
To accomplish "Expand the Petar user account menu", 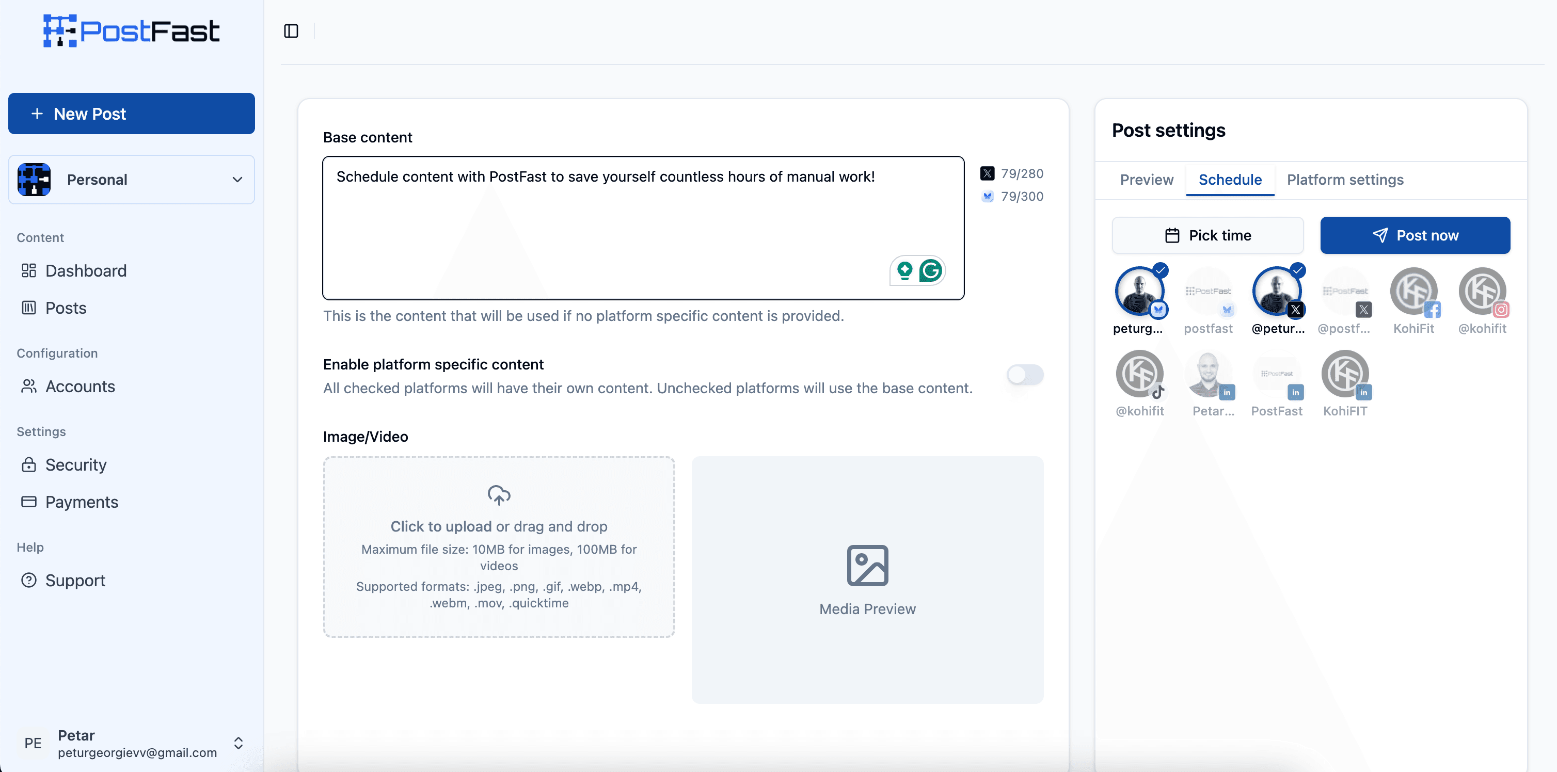I will 132,743.
